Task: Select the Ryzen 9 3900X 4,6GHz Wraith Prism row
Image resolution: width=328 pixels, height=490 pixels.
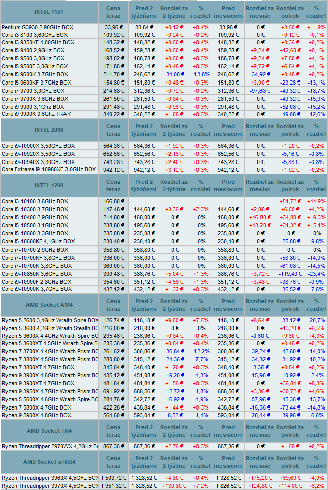Action: click(x=50, y=375)
